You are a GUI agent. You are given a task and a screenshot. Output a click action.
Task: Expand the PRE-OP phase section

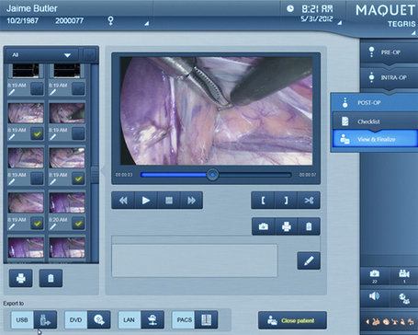point(390,52)
